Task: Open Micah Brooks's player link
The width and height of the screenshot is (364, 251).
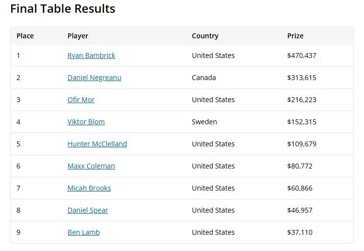Action: (x=89, y=188)
